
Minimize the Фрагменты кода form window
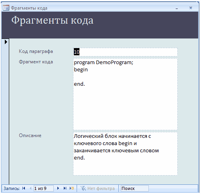pos(177,8)
